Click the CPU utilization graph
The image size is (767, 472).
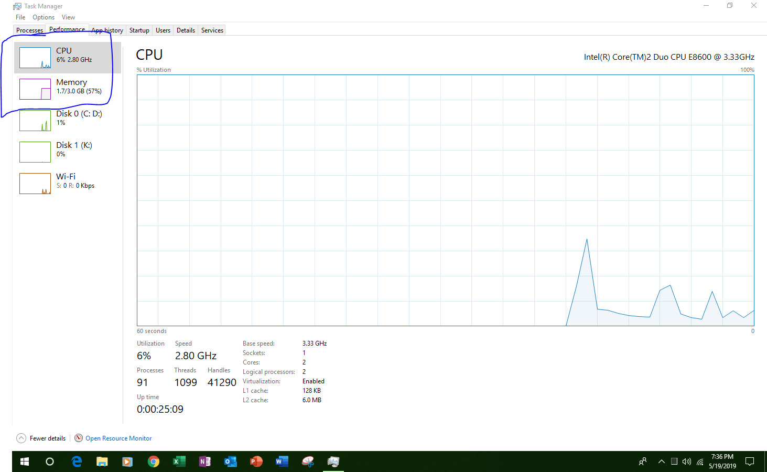pyautogui.click(x=446, y=200)
